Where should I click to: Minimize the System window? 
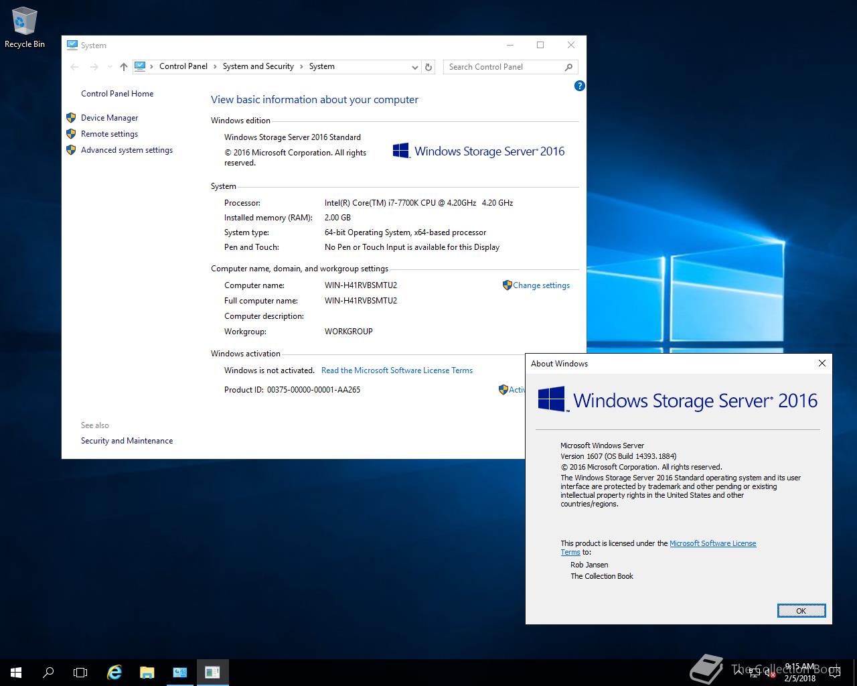pos(510,45)
